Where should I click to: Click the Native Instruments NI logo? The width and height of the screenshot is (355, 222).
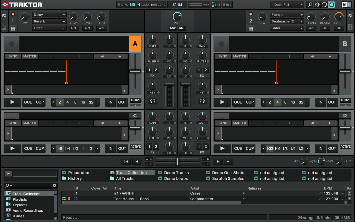point(346,4)
